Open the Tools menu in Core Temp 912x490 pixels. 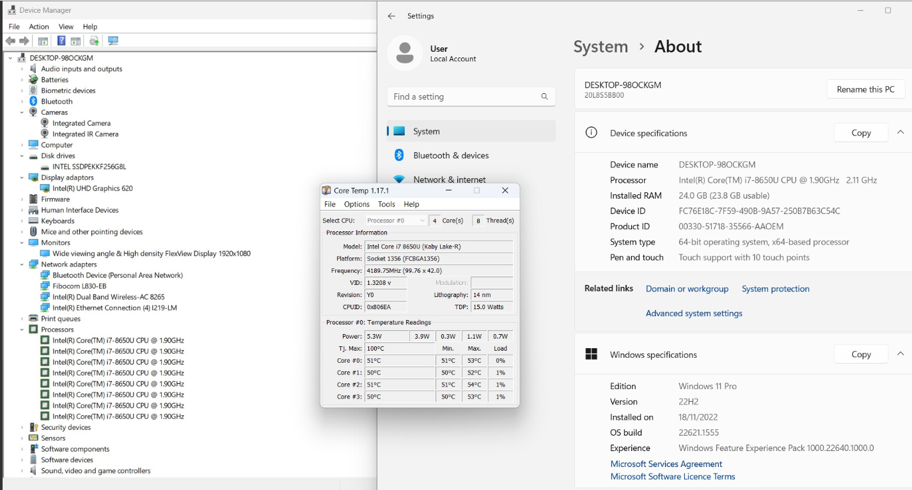[386, 204]
